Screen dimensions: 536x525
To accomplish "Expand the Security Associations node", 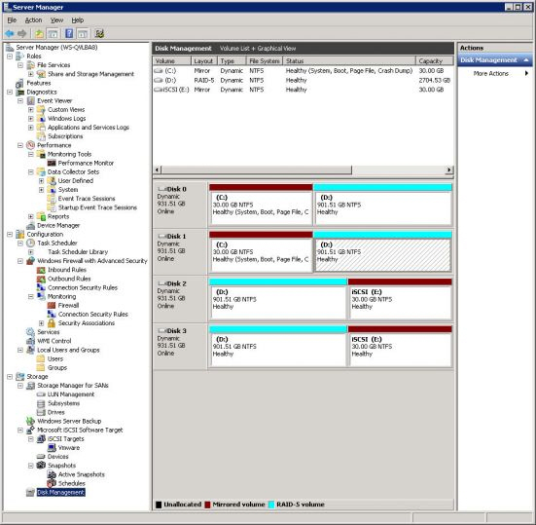I will 42,323.
